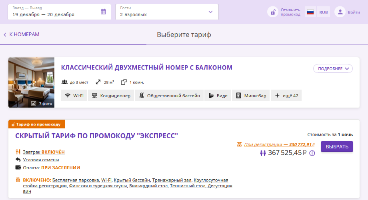
Task: Open Бесплатная парковка included service
Action: (76, 180)
